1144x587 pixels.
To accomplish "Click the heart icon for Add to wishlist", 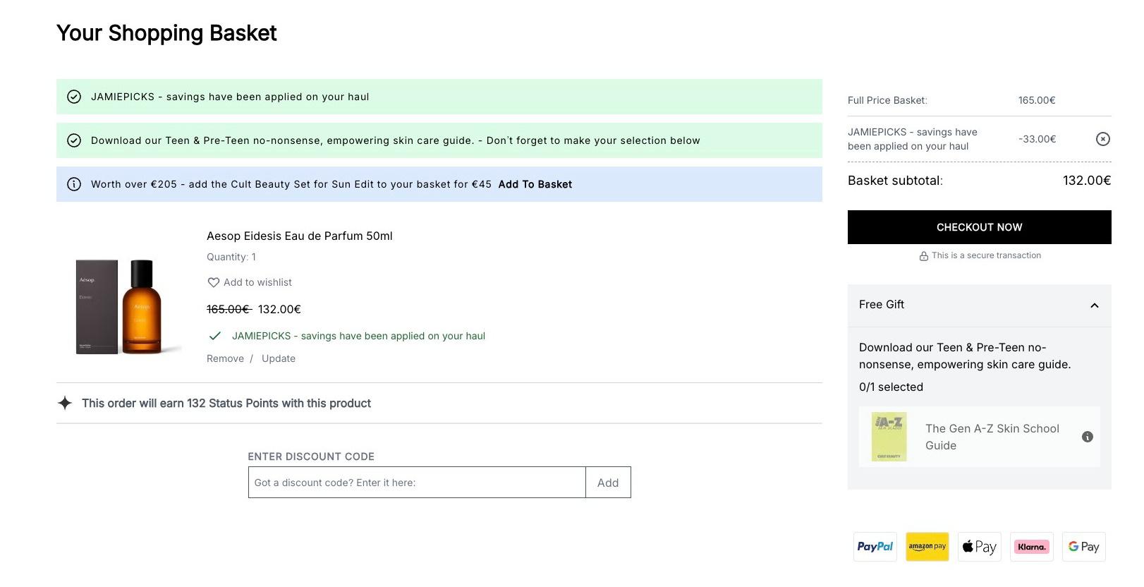I will 213,282.
